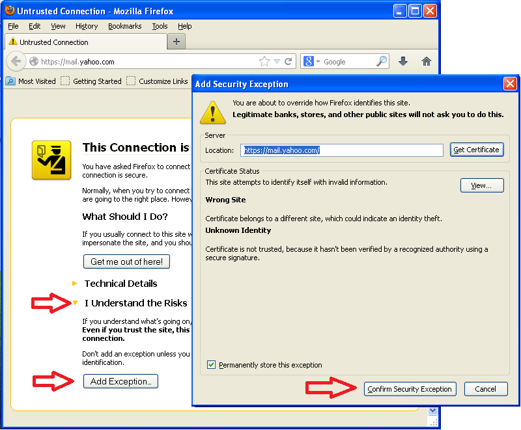Screen dimensions: 521x430
Task: Maximize the Firefox window
Action: pyautogui.click(x=415, y=11)
